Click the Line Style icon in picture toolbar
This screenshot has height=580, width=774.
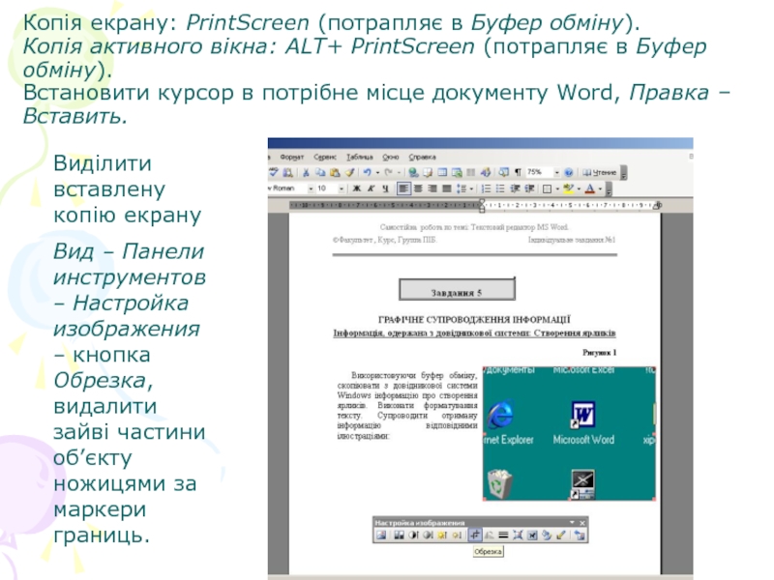503,536
